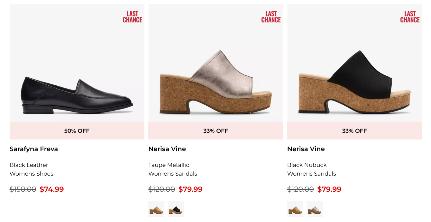Select the tan swatch under the Black Nubuck sandal

(x=295, y=209)
